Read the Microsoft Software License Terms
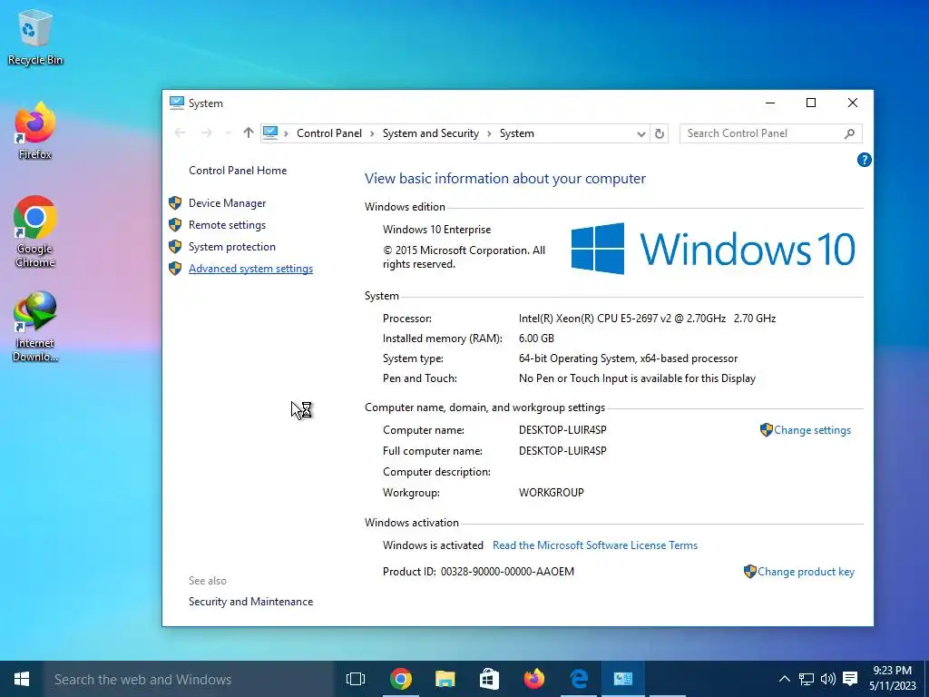Screen dimensions: 929x697 click(x=595, y=545)
